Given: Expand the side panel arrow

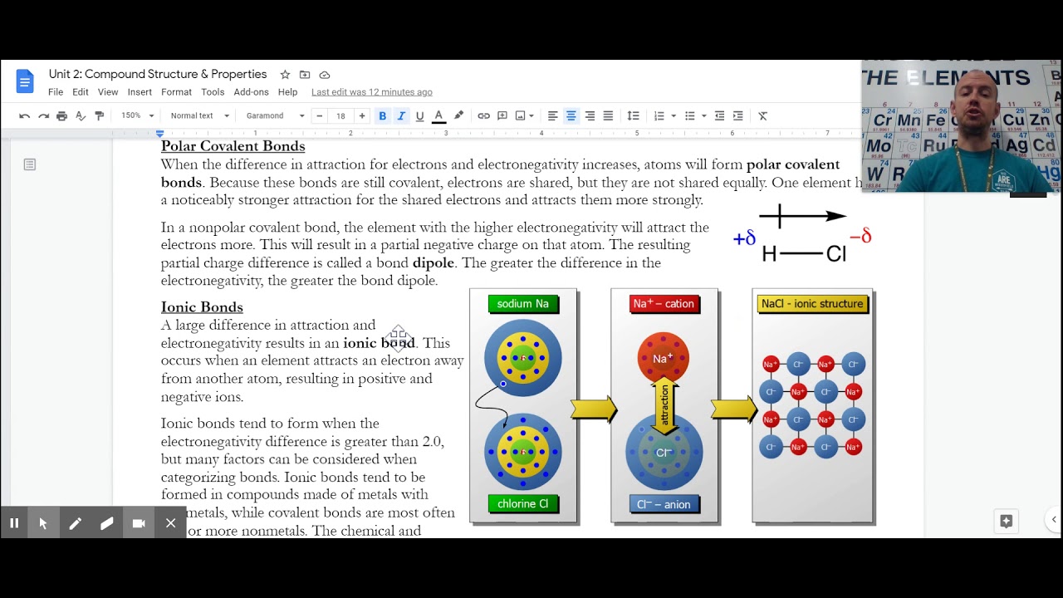Looking at the screenshot, I should tap(1053, 520).
